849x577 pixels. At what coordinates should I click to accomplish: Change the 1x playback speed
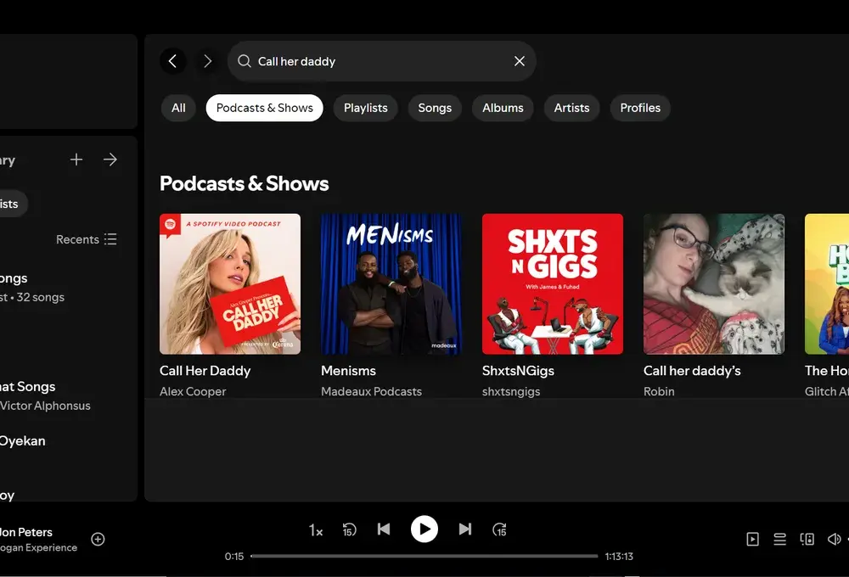point(316,530)
